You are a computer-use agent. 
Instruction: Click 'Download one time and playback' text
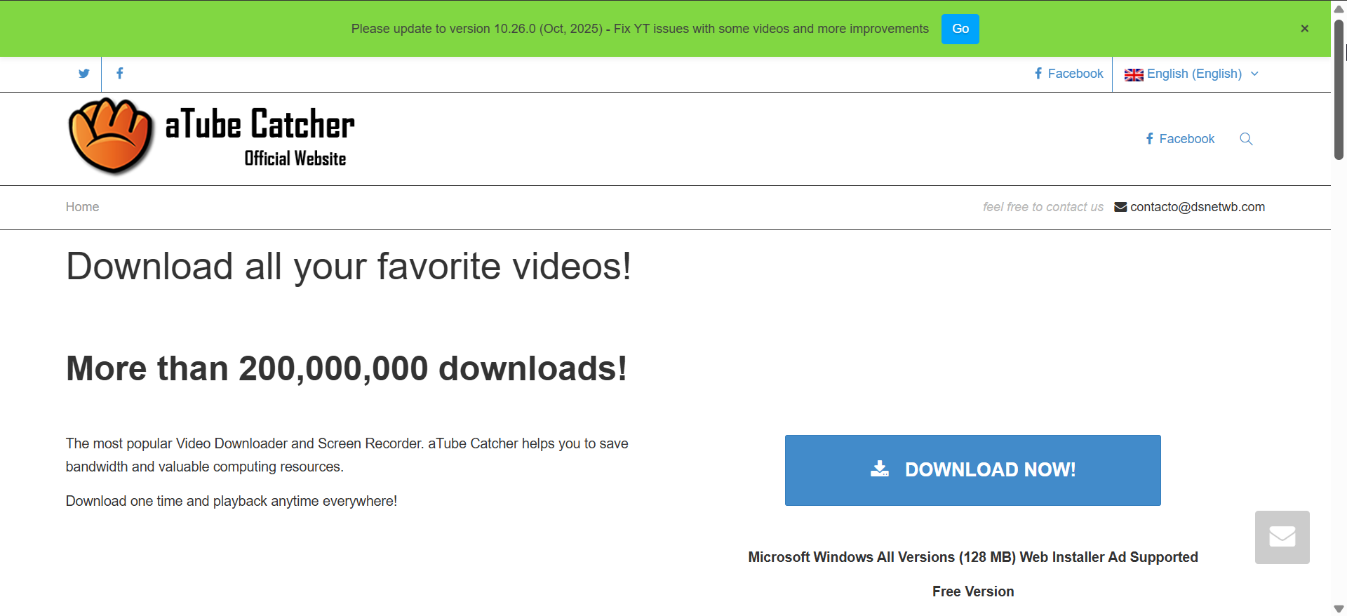pos(232,501)
